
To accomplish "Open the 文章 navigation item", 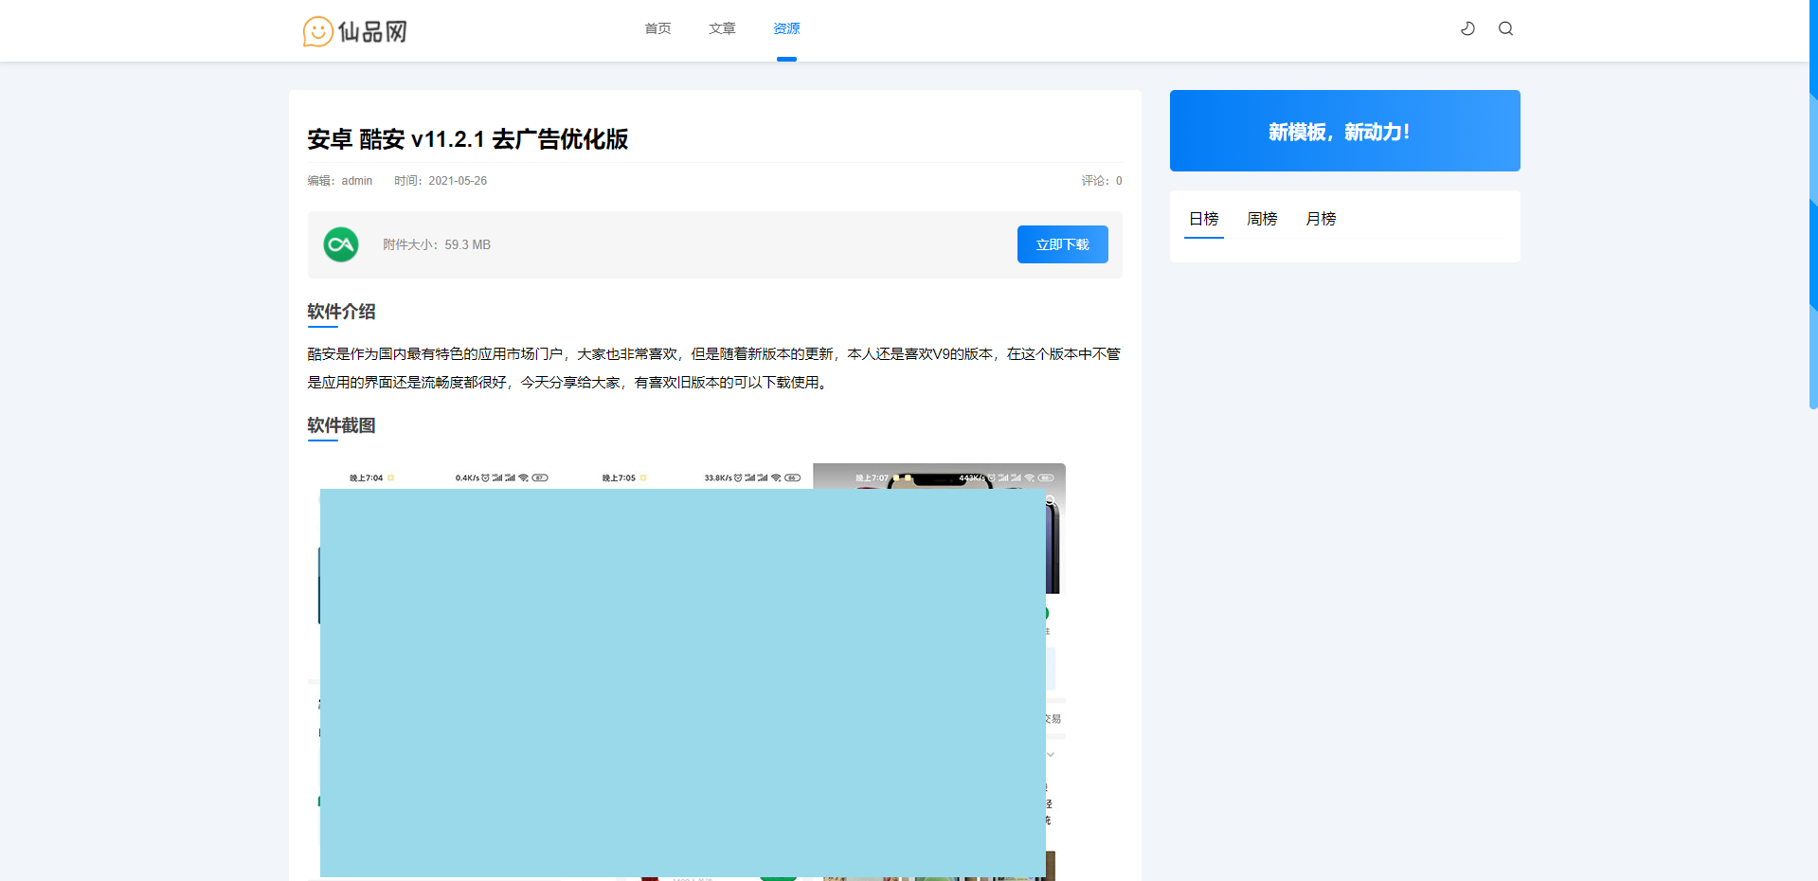I will [x=722, y=28].
